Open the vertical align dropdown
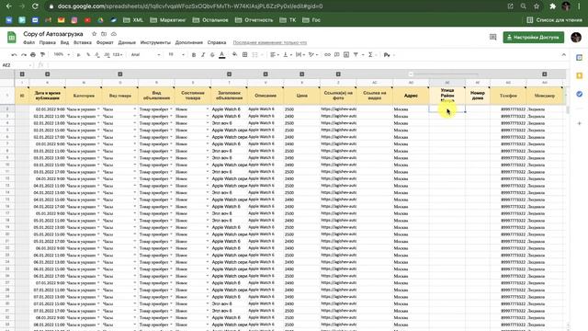The image size is (588, 331). (x=288, y=55)
